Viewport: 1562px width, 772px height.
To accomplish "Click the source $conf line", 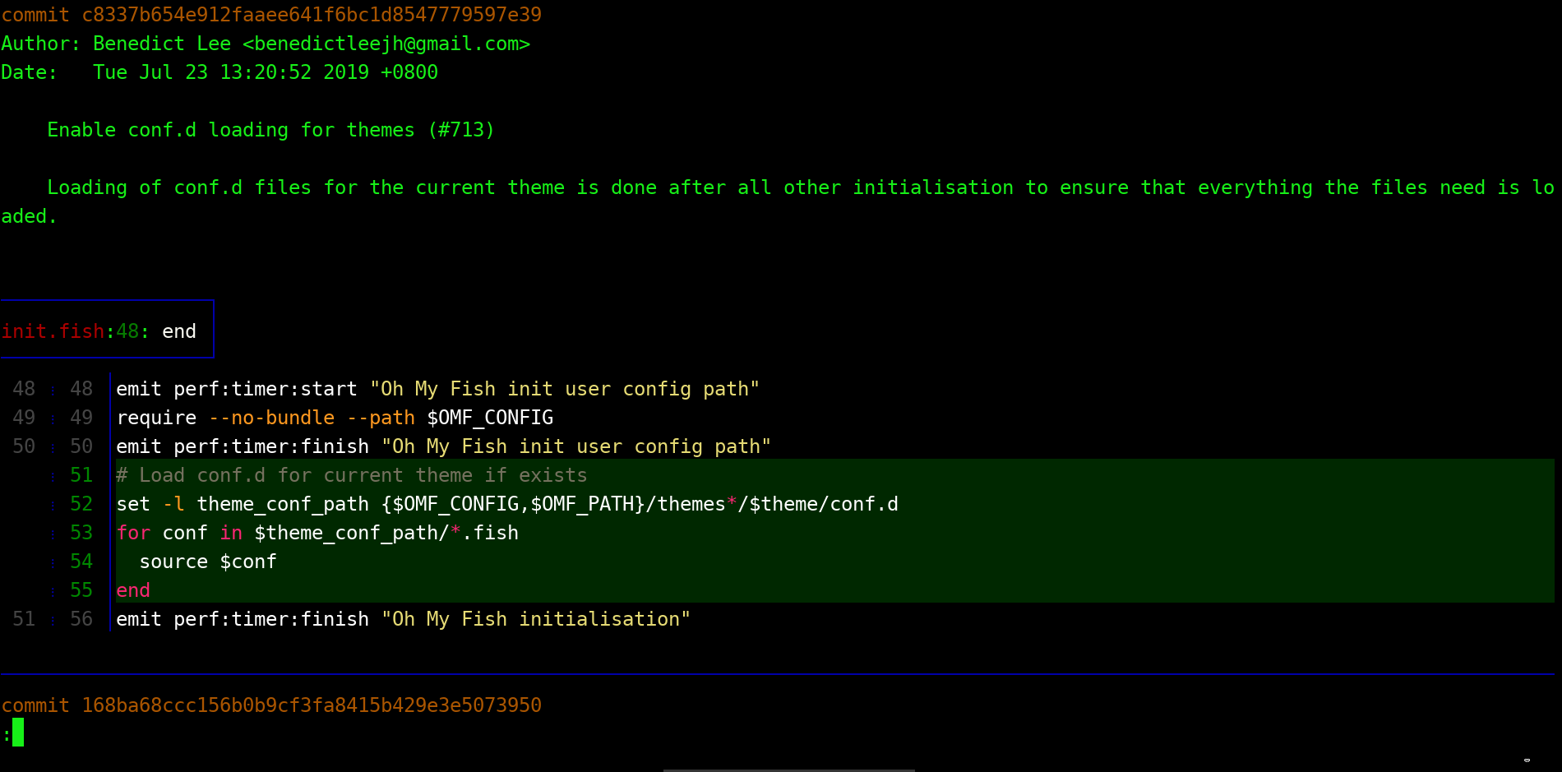I will pyautogui.click(x=208, y=561).
